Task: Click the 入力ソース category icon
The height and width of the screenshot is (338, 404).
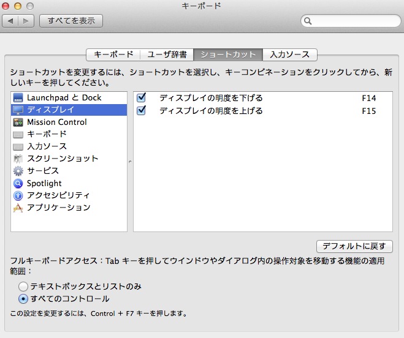Action: (x=18, y=147)
